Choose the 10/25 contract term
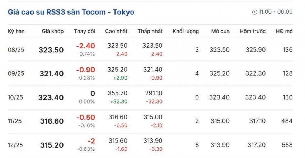Viewport: 305px width, 158px height. [16, 97]
